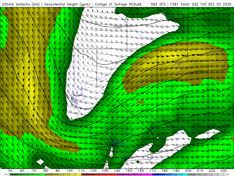This screenshot has height=176, width=234.
Task: Click the 50 label on color scale
Action: tap(10, 171)
